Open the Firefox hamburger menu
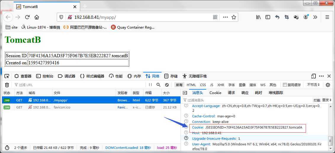335x153 pixels. 327,17
